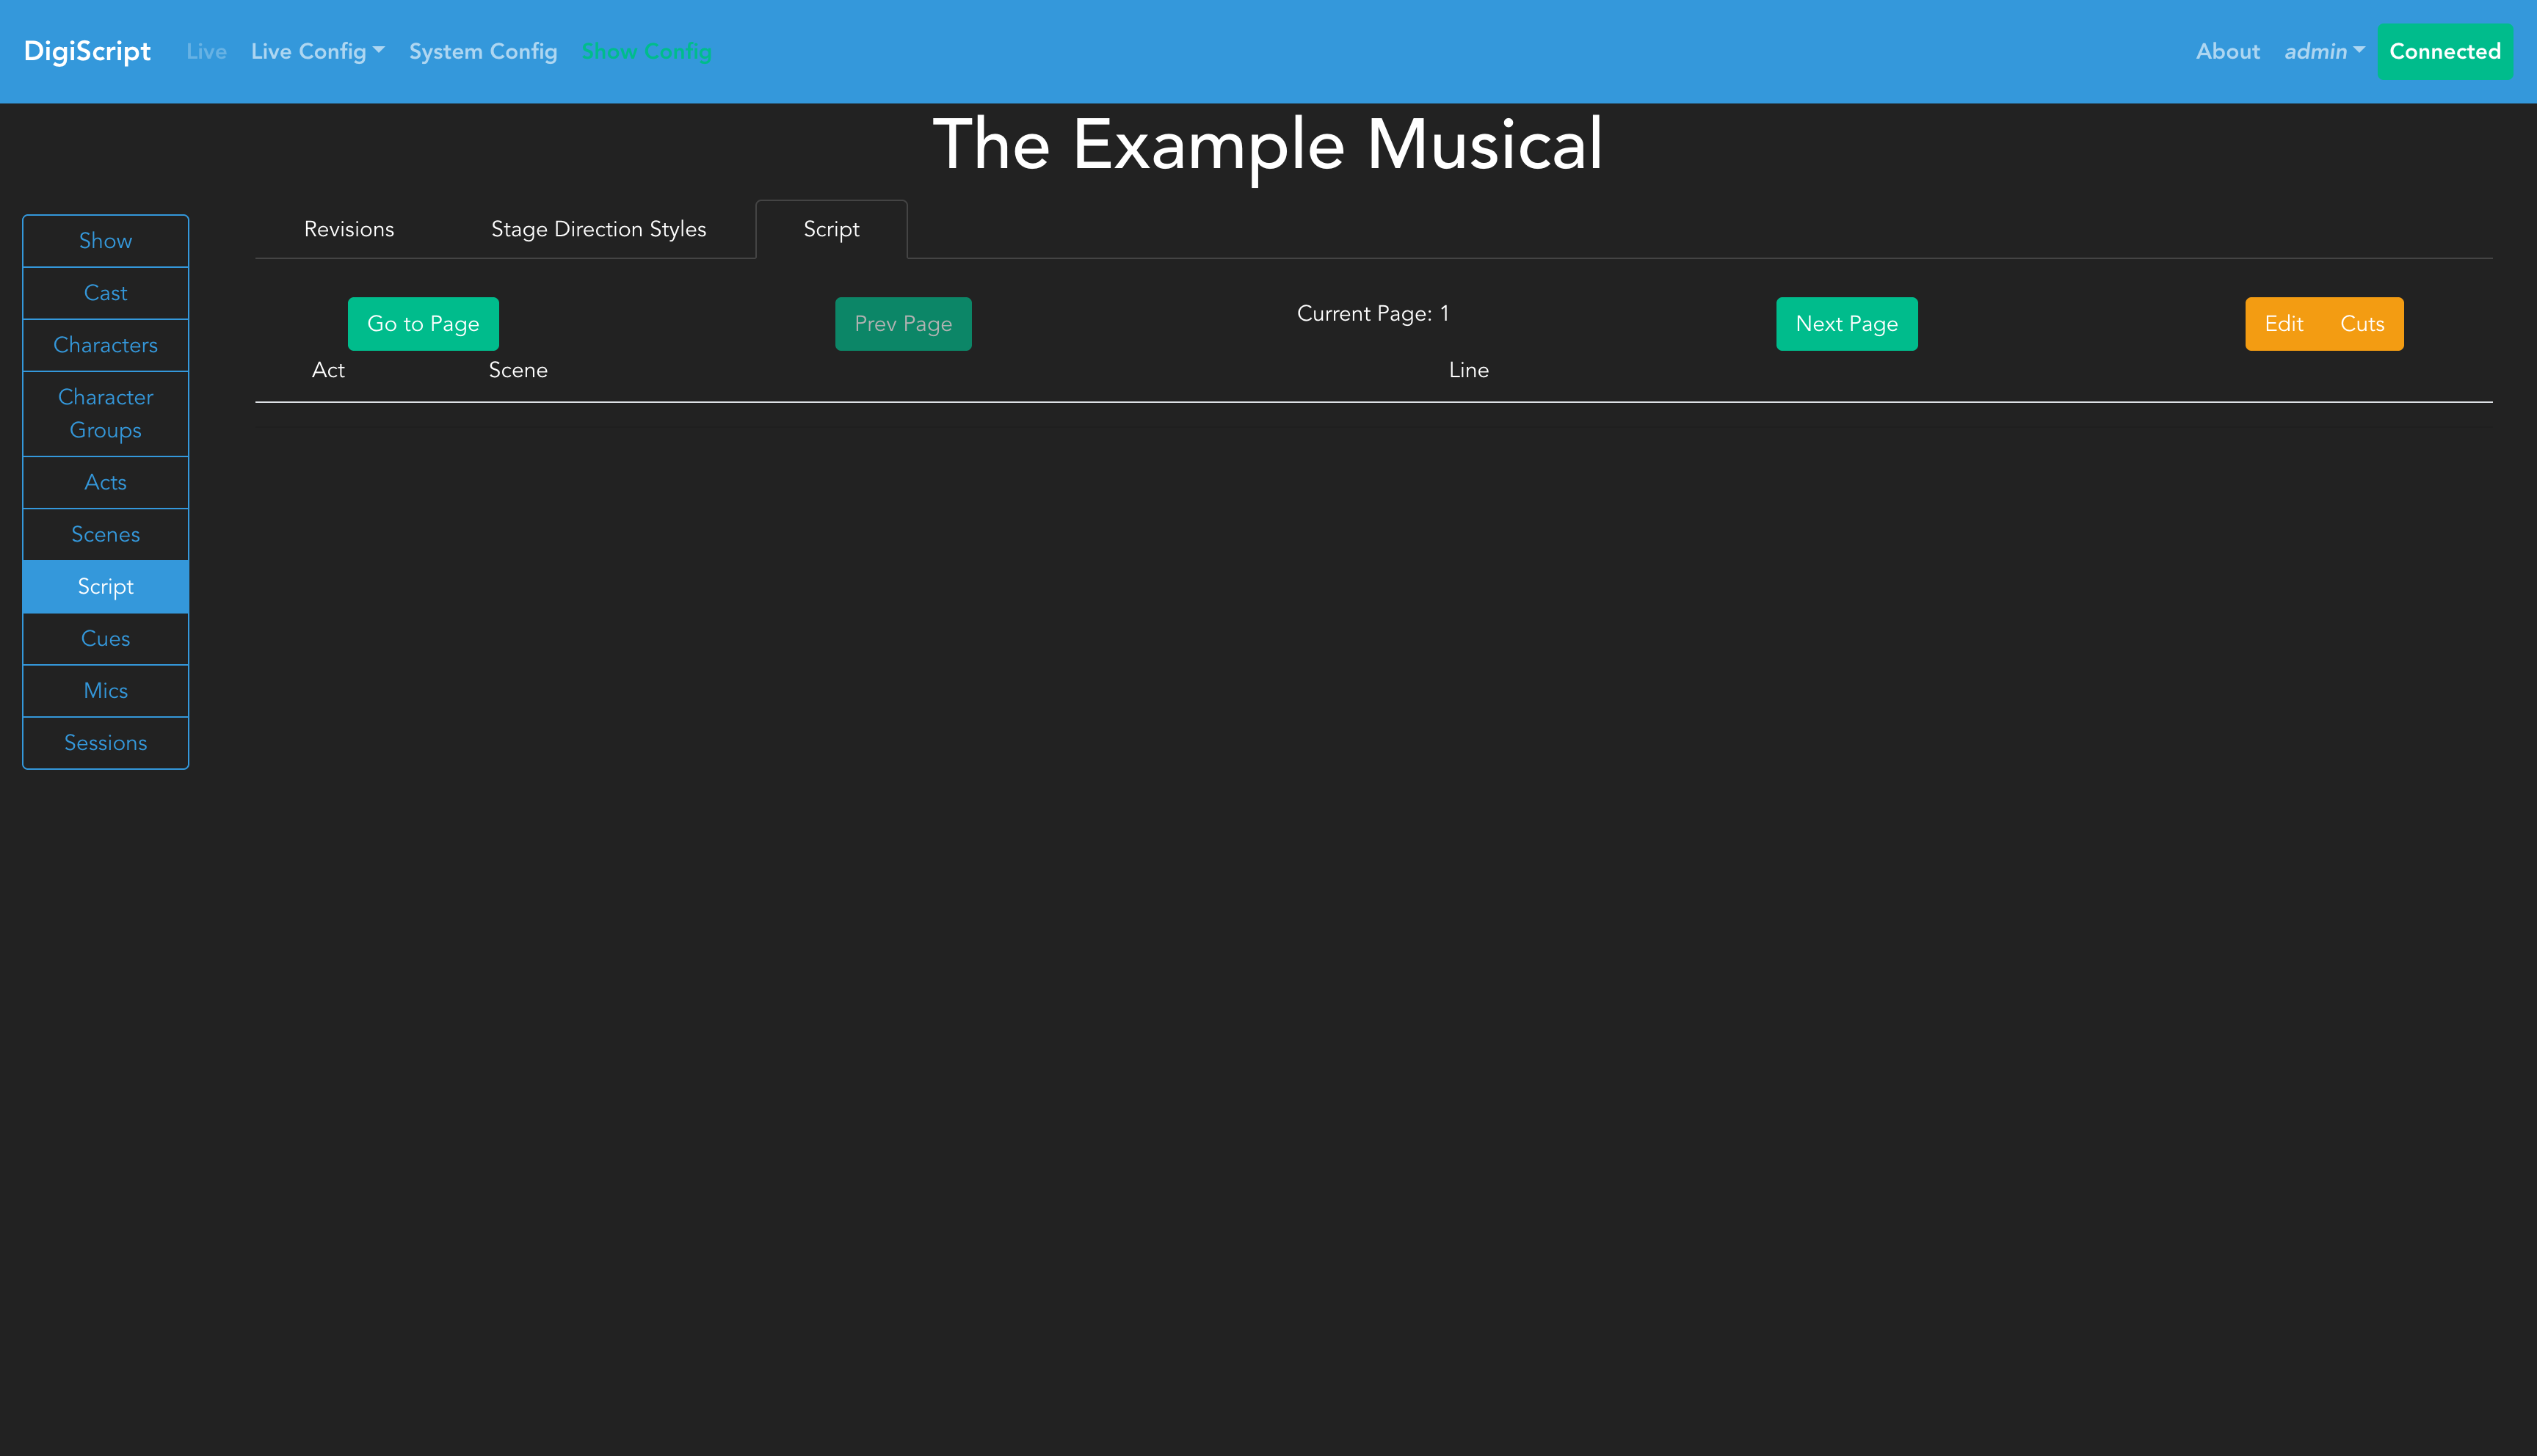
Task: Open the Live Config dropdown menu
Action: [317, 51]
